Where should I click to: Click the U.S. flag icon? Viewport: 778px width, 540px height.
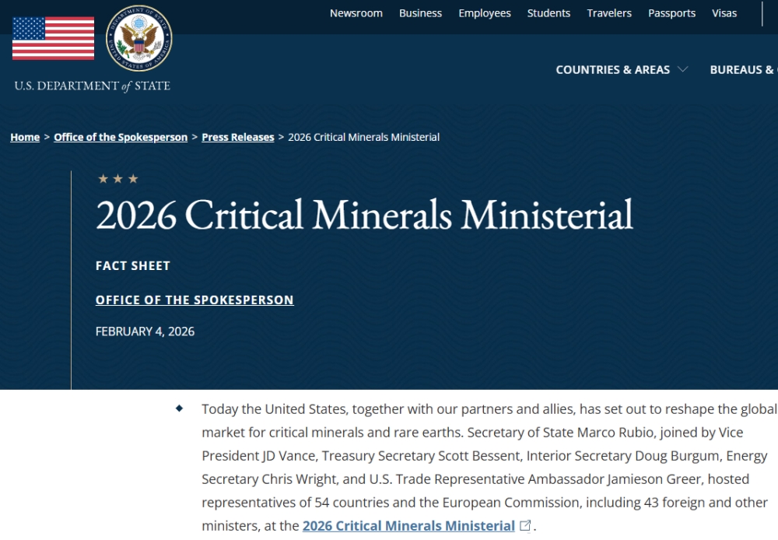click(x=53, y=38)
